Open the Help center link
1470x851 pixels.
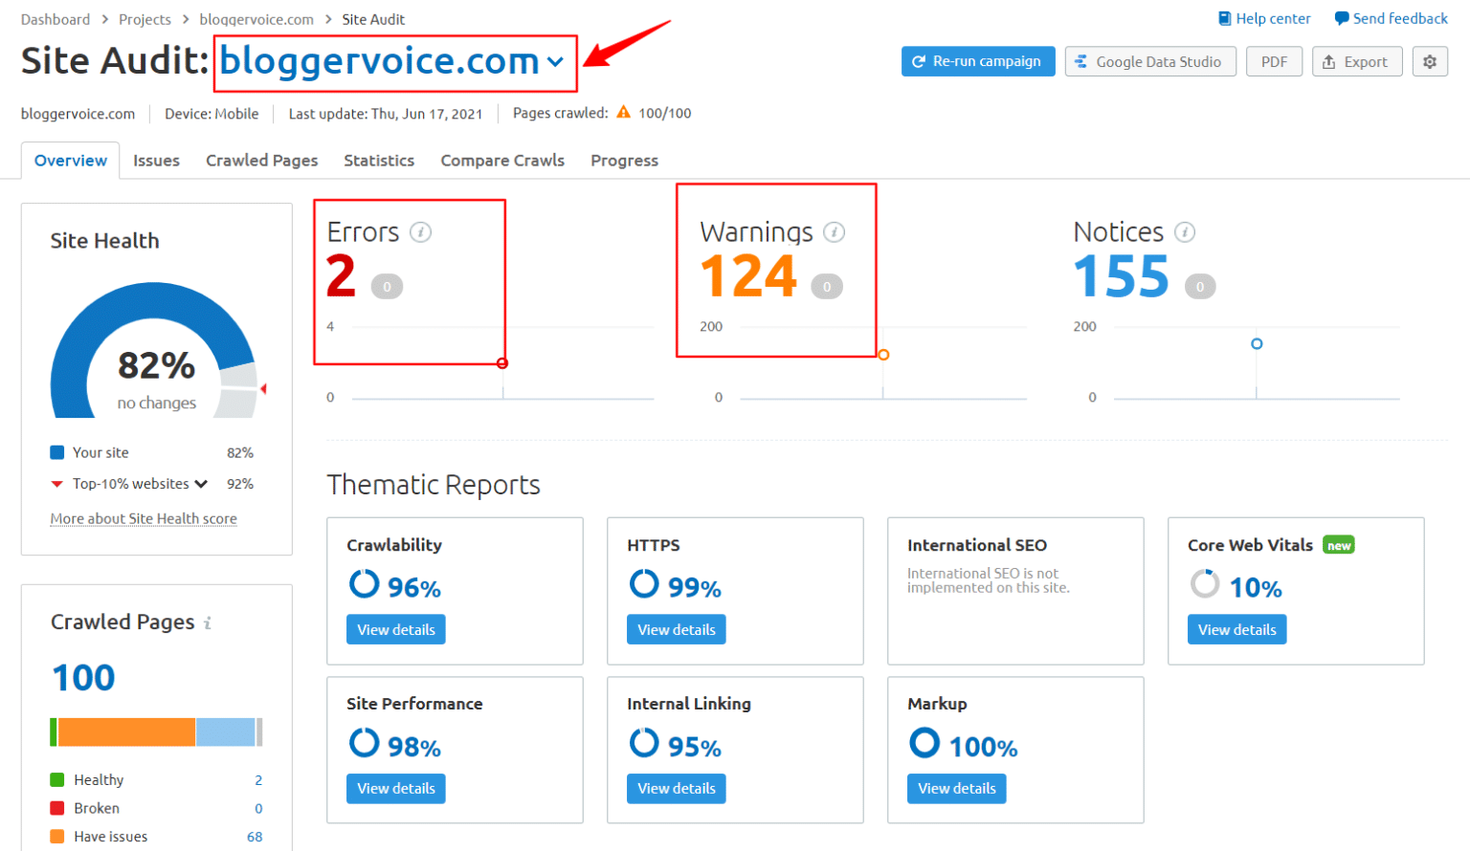[x=1264, y=18]
